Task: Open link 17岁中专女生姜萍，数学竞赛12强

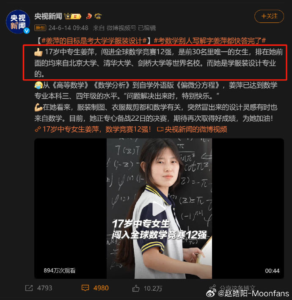Action: tap(93, 129)
